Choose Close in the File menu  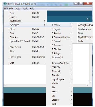pos(25,29)
